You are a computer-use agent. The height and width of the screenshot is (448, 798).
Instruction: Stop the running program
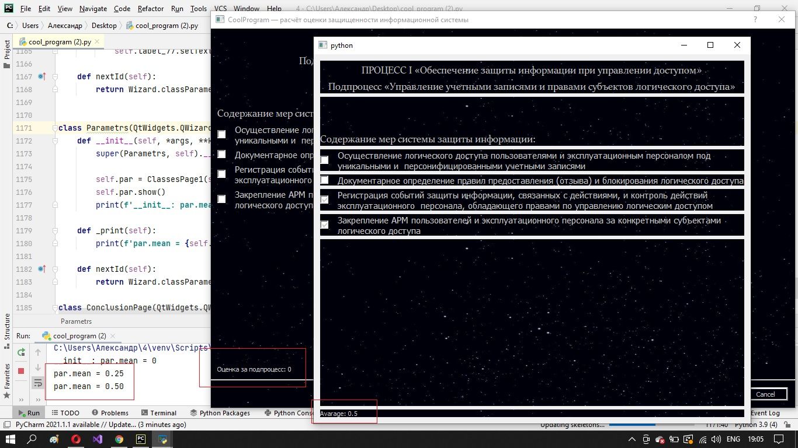(x=21, y=371)
